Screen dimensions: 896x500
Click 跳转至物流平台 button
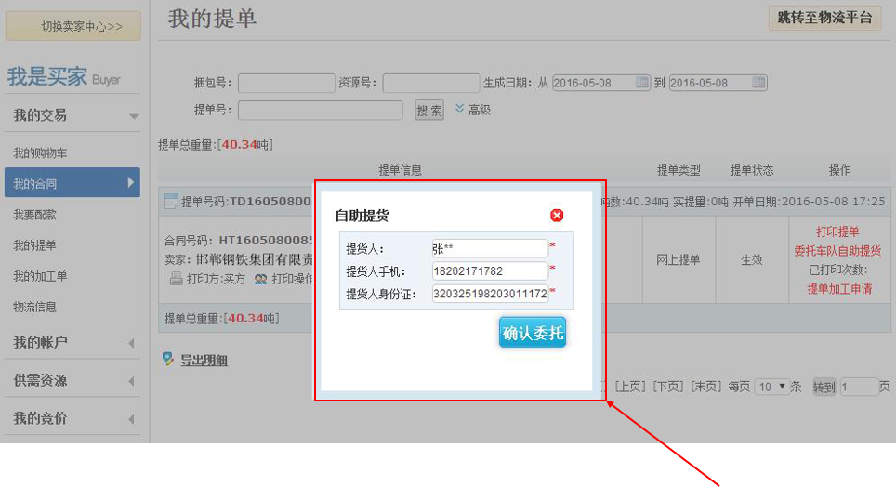point(824,18)
